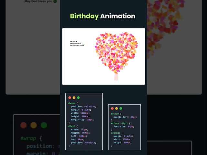Click the large blurred yellow dot in the background
Viewport: 207px width, 155px height.
pyautogui.click(x=34, y=125)
